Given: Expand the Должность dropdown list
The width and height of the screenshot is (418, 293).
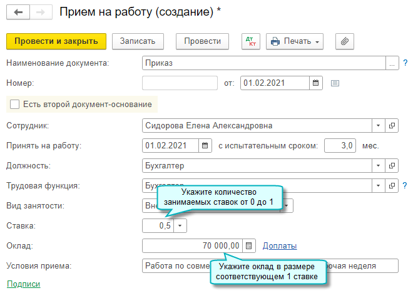Looking at the screenshot, I should [379, 166].
